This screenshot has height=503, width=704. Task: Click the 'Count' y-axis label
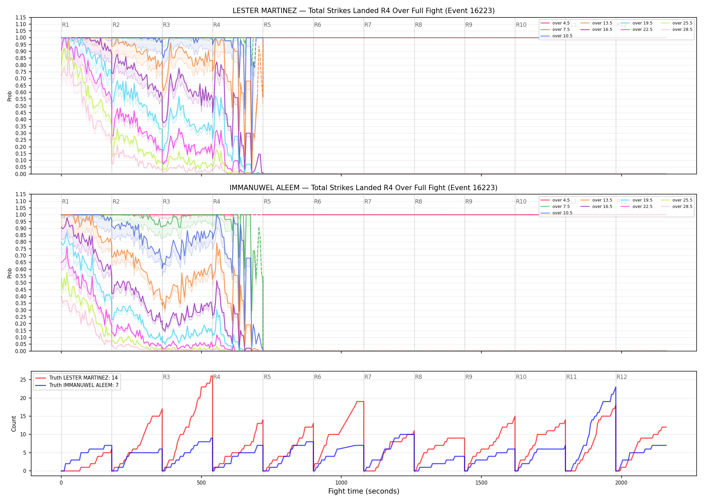pyautogui.click(x=14, y=424)
